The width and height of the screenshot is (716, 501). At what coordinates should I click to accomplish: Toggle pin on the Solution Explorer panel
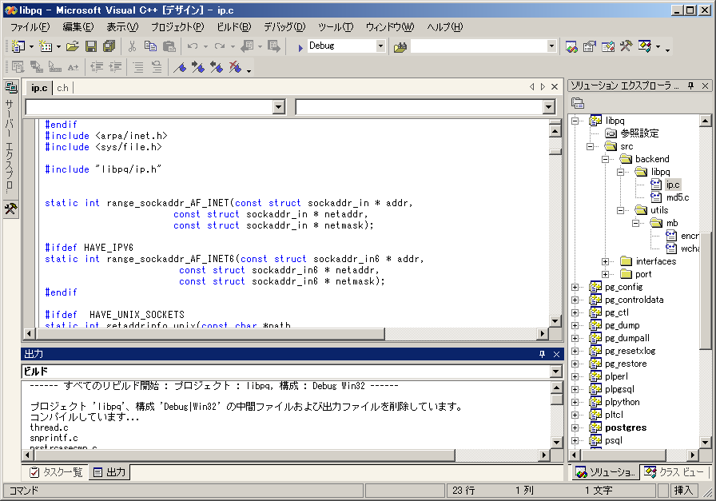pyautogui.click(x=691, y=85)
